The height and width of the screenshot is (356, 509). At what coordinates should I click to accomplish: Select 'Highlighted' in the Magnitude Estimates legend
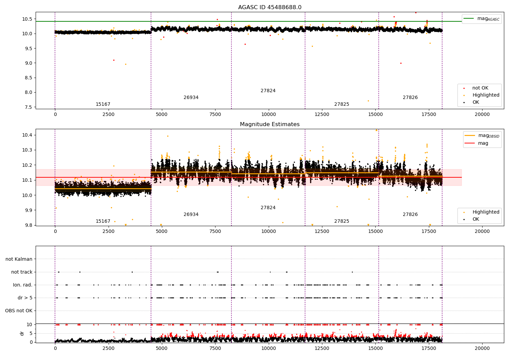486,212
